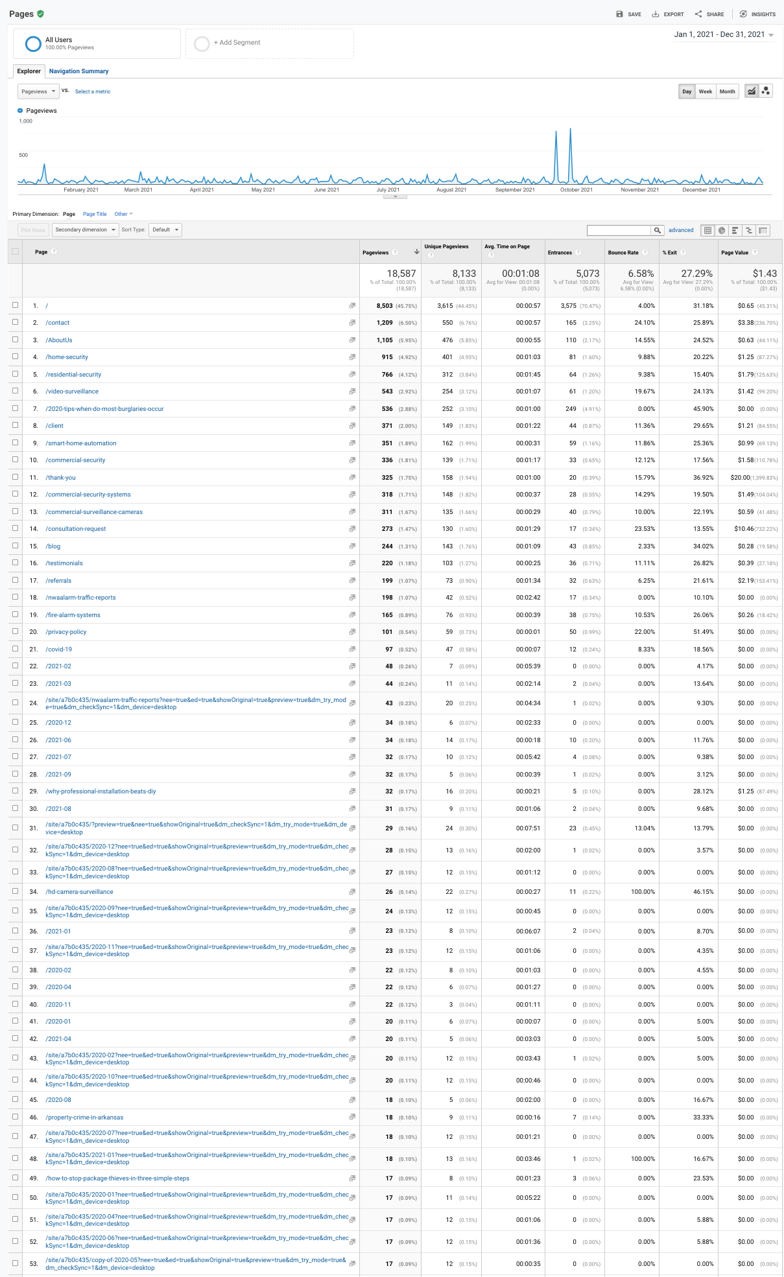
Task: Click + Add Segment box
Action: 270,43
